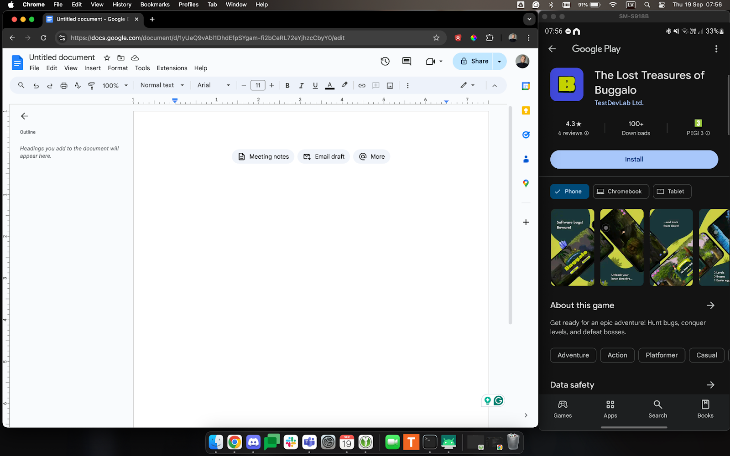
Task: Open Chrome extensions puzzle icon
Action: click(x=490, y=38)
